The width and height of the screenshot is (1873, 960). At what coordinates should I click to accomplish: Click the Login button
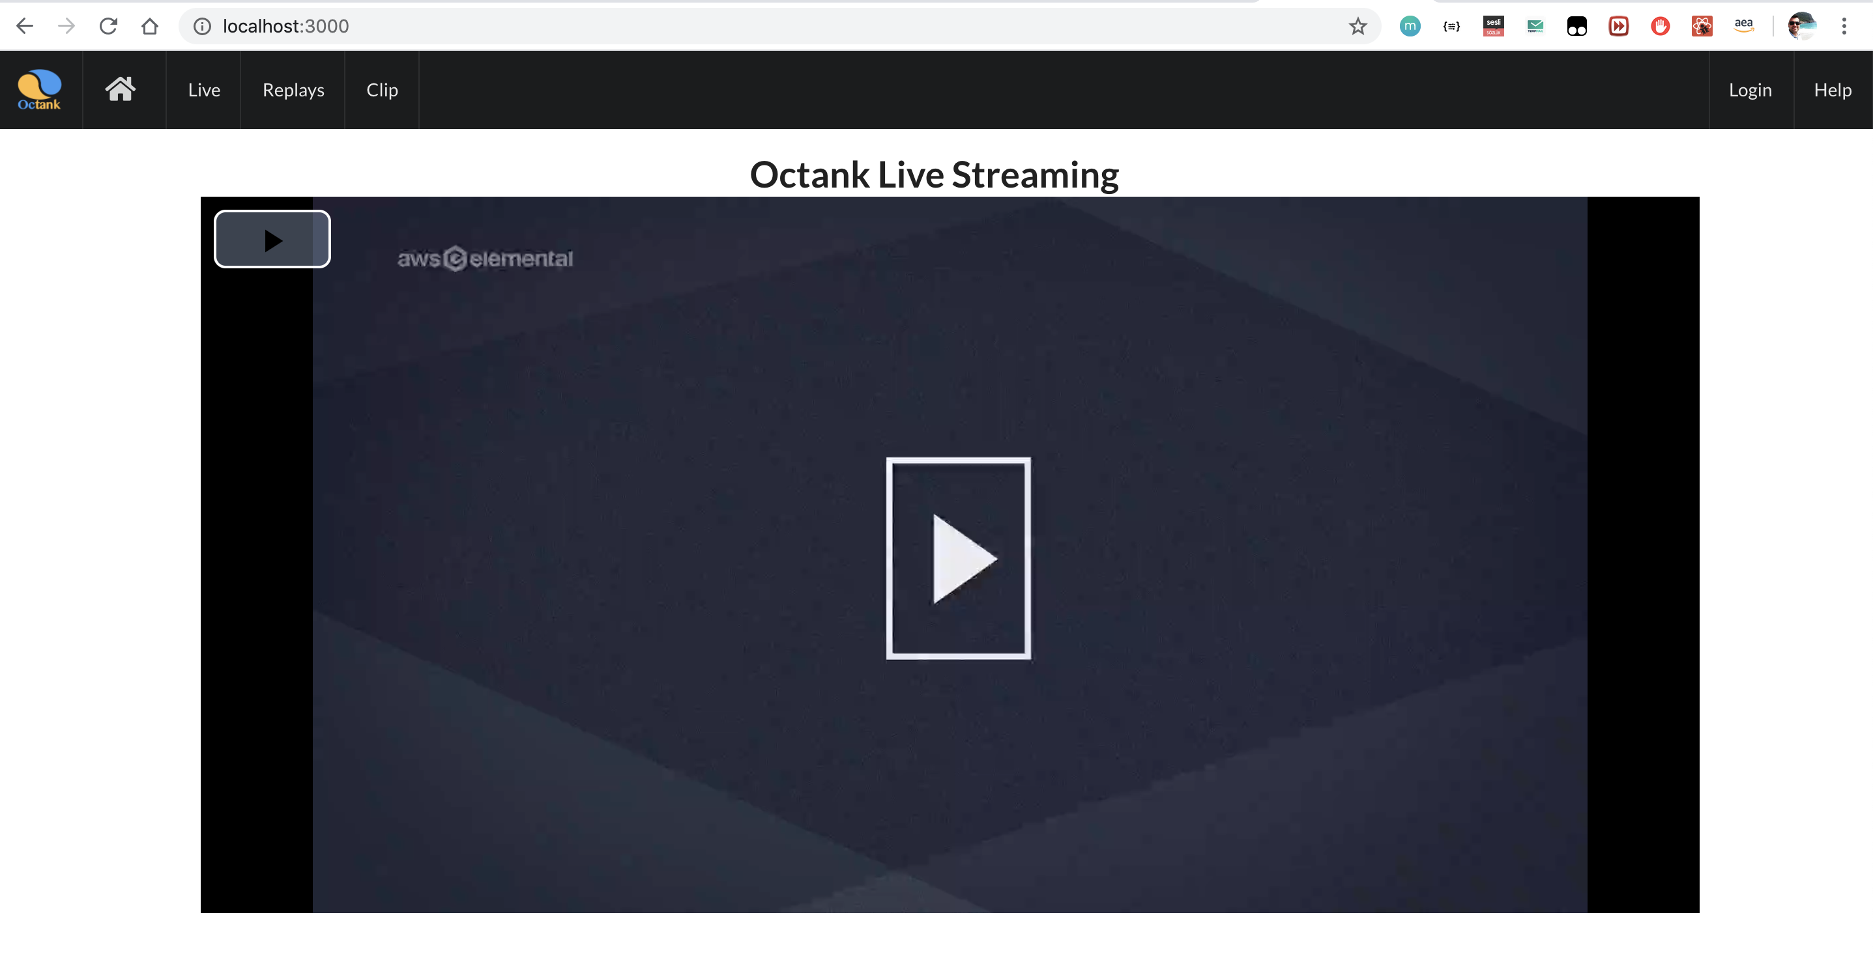point(1750,89)
